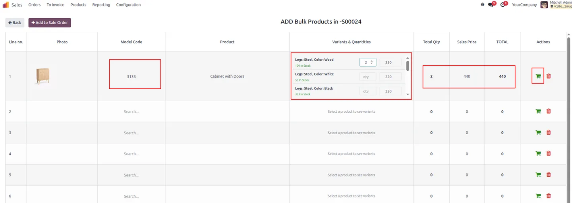The height and width of the screenshot is (203, 572).
Task: Delete line 1 with red trash icon
Action: pos(549,76)
